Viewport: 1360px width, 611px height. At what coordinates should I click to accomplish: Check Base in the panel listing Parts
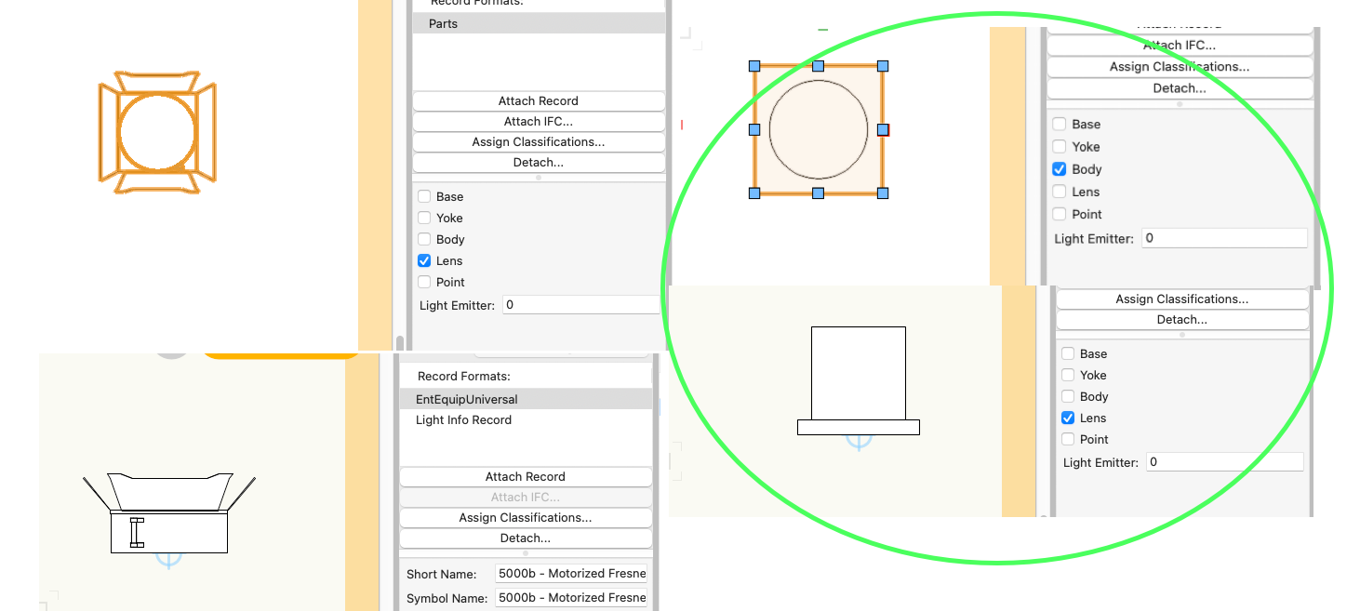[x=424, y=196]
